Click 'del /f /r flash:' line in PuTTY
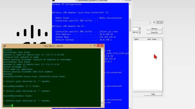 point(21,86)
